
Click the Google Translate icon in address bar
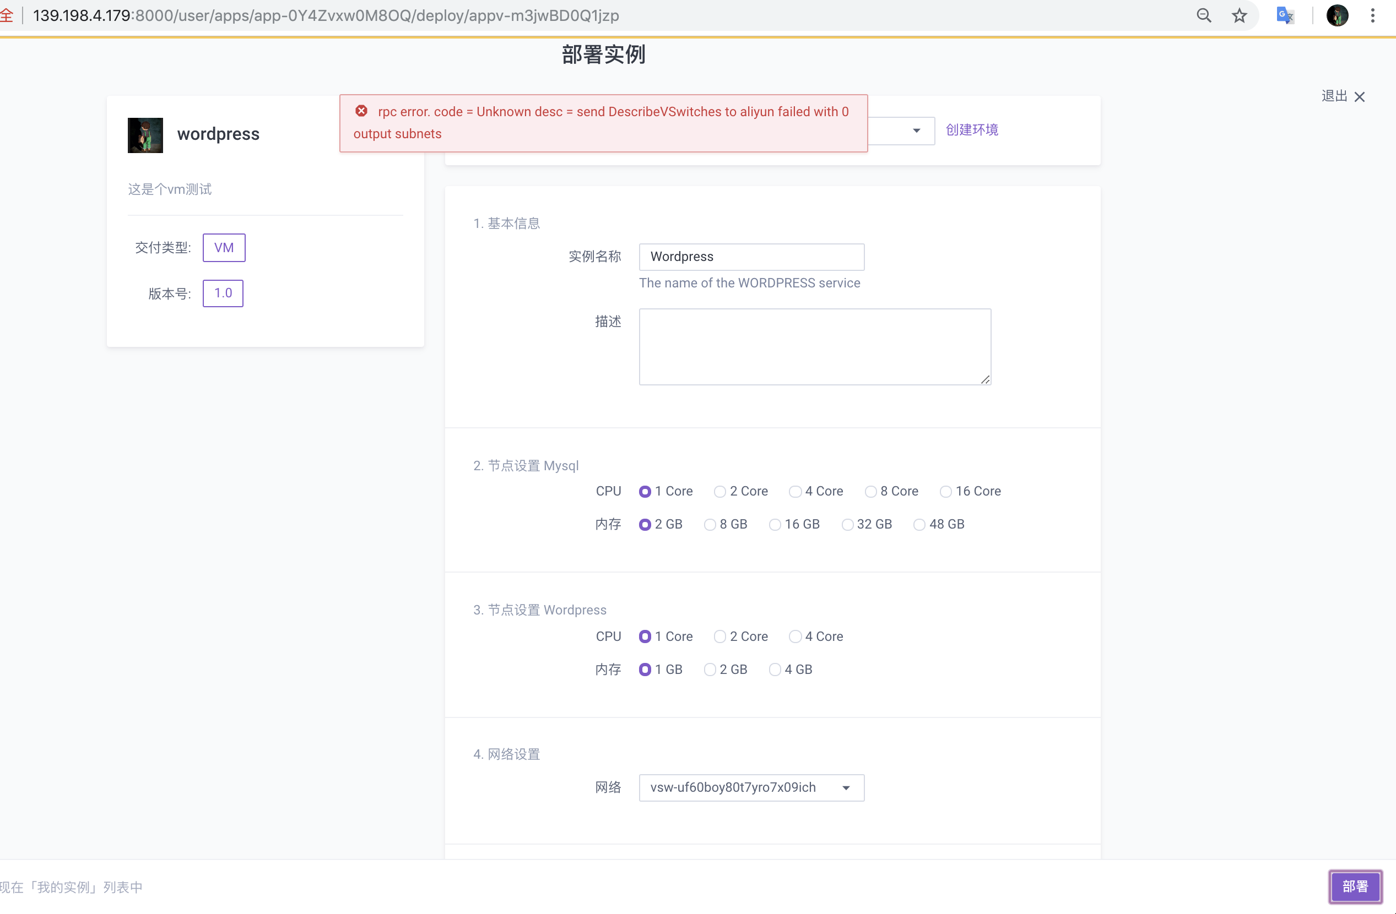[x=1285, y=15]
